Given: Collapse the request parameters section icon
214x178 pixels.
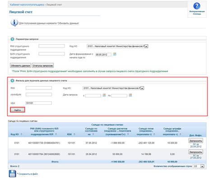Looking at the screenshot, I should pyautogui.click(x=12, y=39).
